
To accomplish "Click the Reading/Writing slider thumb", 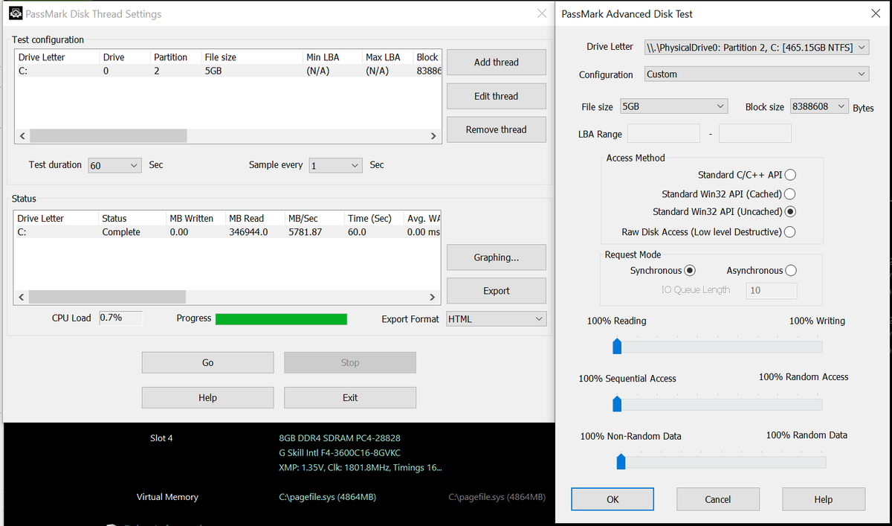I will click(617, 346).
